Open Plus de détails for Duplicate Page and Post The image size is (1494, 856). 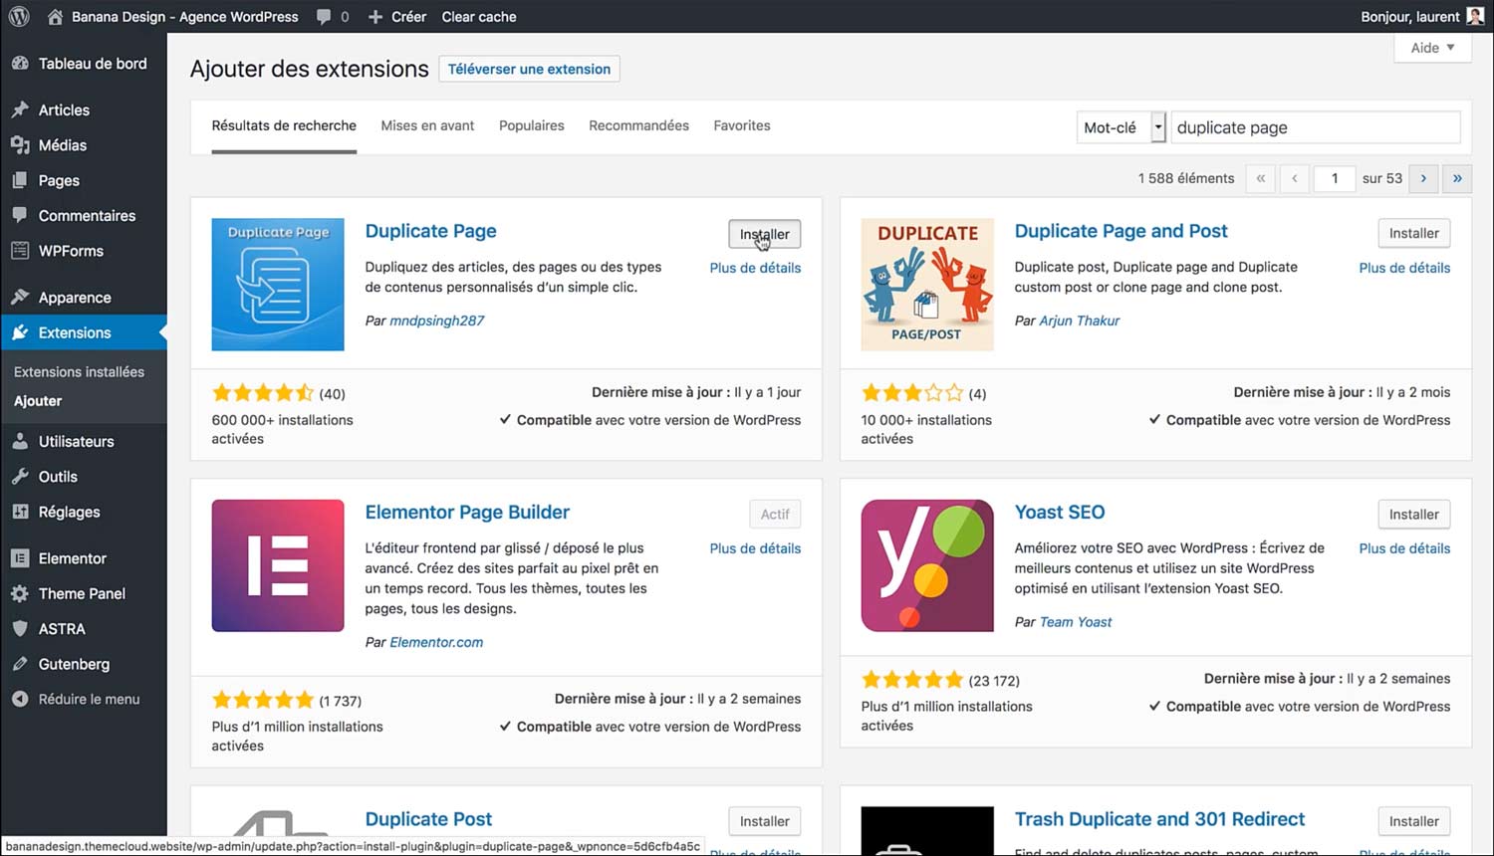(1404, 268)
